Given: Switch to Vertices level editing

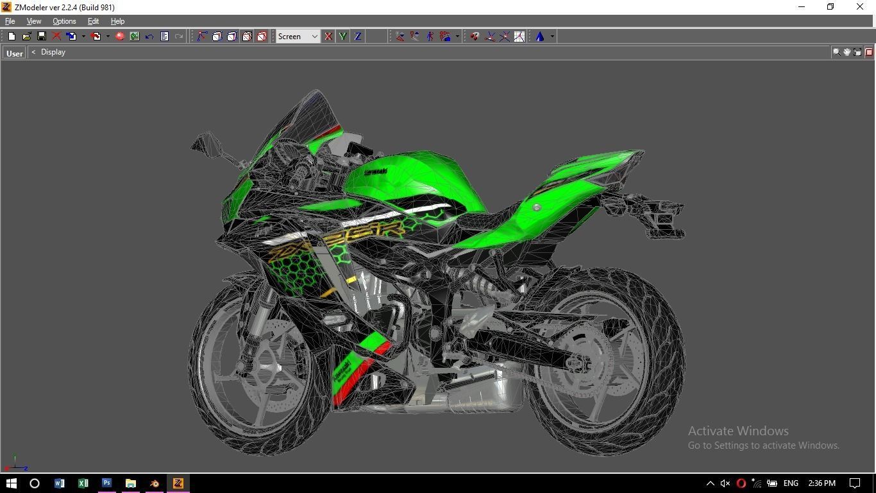Looking at the screenshot, I should (203, 37).
